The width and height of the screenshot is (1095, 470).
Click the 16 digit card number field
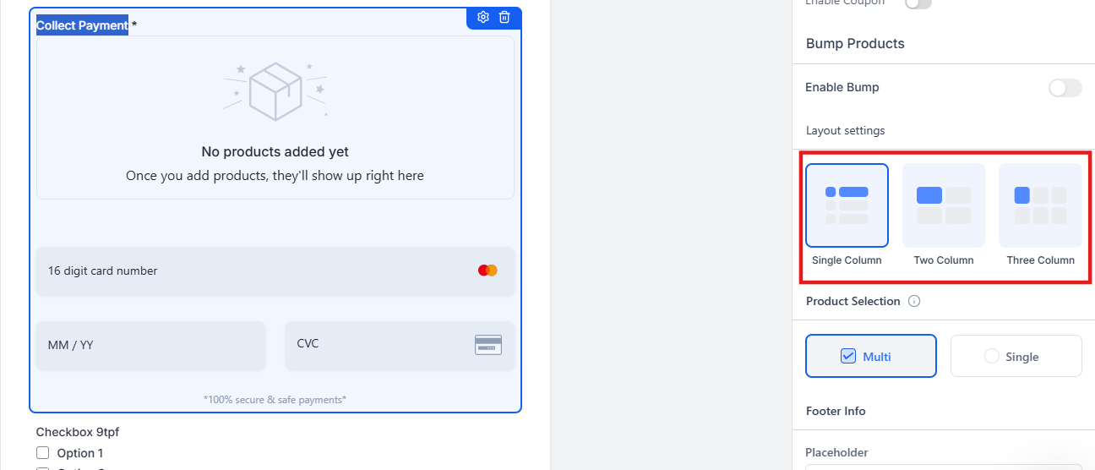click(253, 271)
